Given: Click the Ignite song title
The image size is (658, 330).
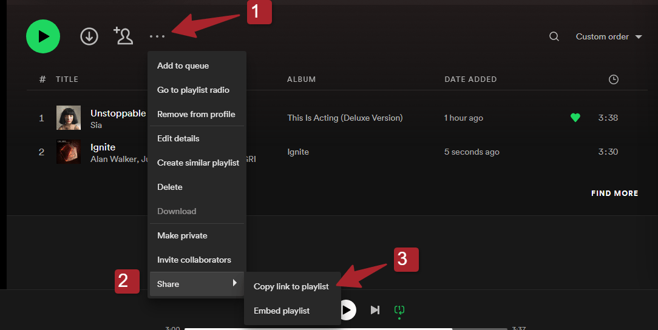Looking at the screenshot, I should click(103, 147).
